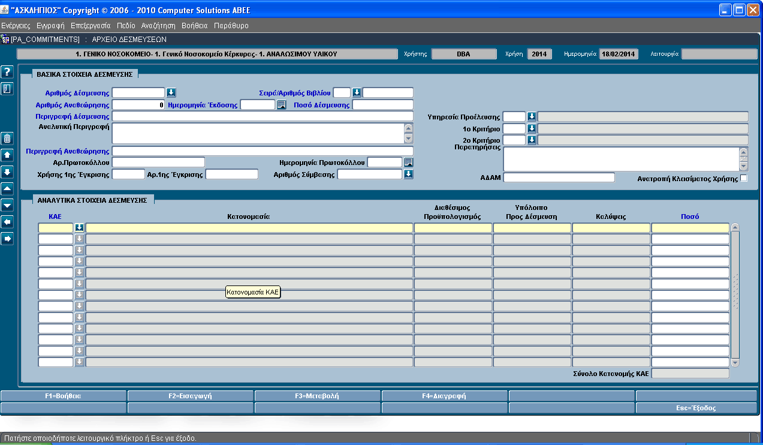
Task: Click the ΑΔΑΜ input field
Action: (x=559, y=178)
